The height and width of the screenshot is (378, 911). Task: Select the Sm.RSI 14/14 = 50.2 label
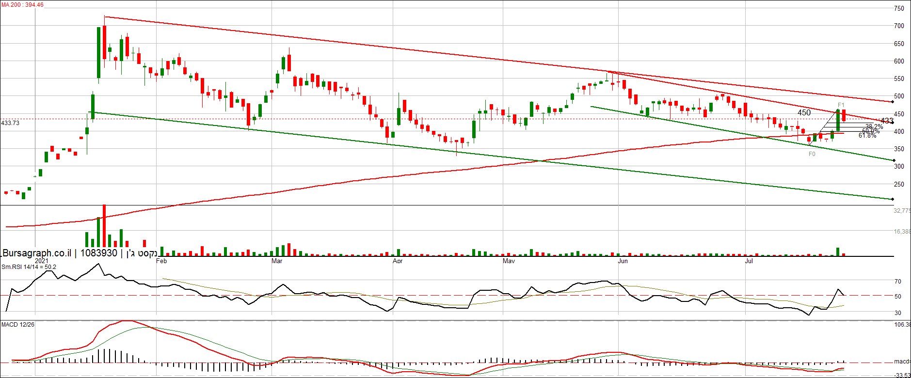tap(29, 267)
